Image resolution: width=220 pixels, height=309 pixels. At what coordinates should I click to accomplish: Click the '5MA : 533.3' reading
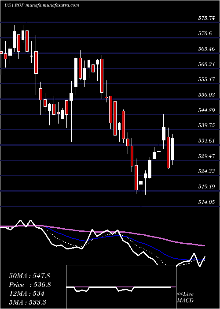point(28,302)
